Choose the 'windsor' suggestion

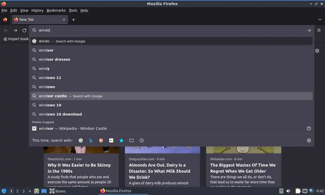pos(172,50)
